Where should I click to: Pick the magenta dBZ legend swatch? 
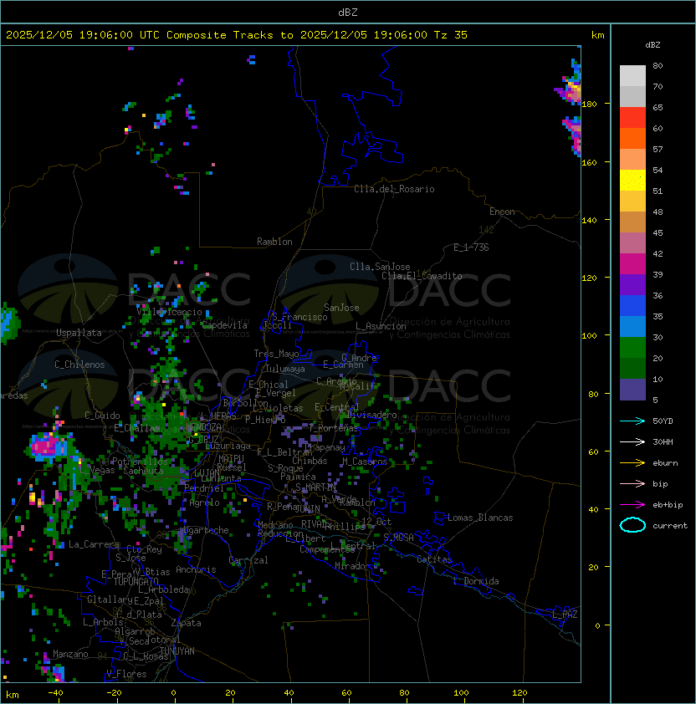pyautogui.click(x=632, y=264)
